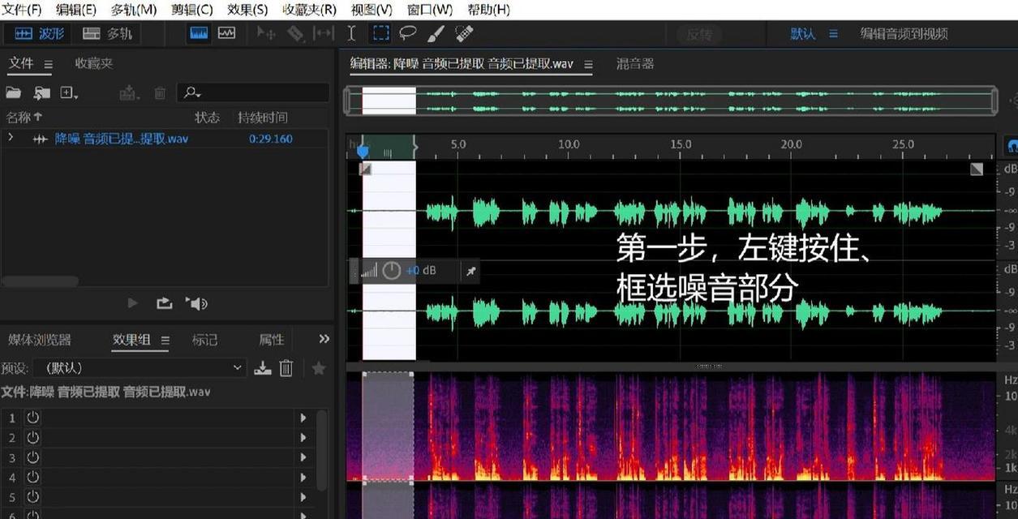Open effect slot 4 arrow menu
The height and width of the screenshot is (519, 1018).
[x=303, y=477]
